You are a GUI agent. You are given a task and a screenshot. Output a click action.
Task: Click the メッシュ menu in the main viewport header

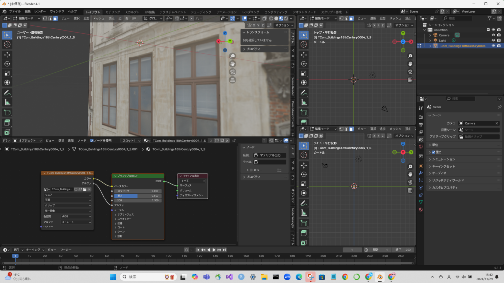click(98, 18)
